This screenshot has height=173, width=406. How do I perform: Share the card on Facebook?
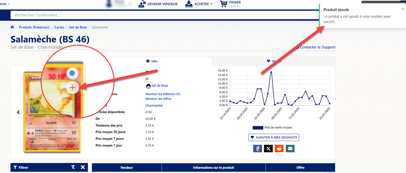257,149
